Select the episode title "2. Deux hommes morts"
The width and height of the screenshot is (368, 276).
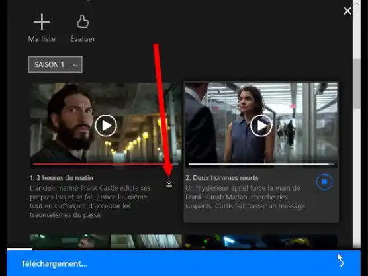[222, 178]
